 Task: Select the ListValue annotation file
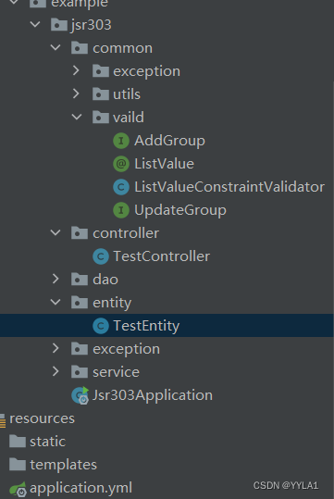(164, 164)
